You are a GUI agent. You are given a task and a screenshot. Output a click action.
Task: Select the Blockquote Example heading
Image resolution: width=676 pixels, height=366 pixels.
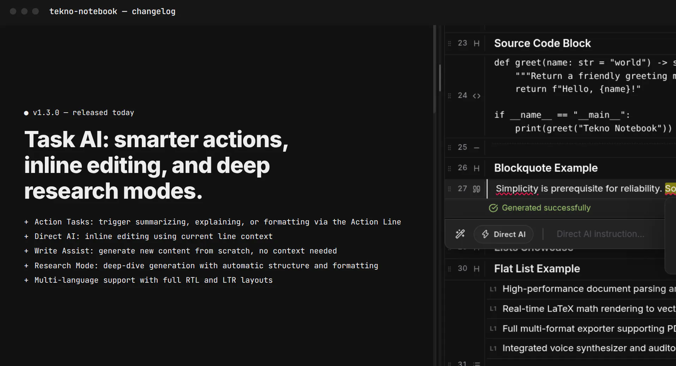coord(546,168)
